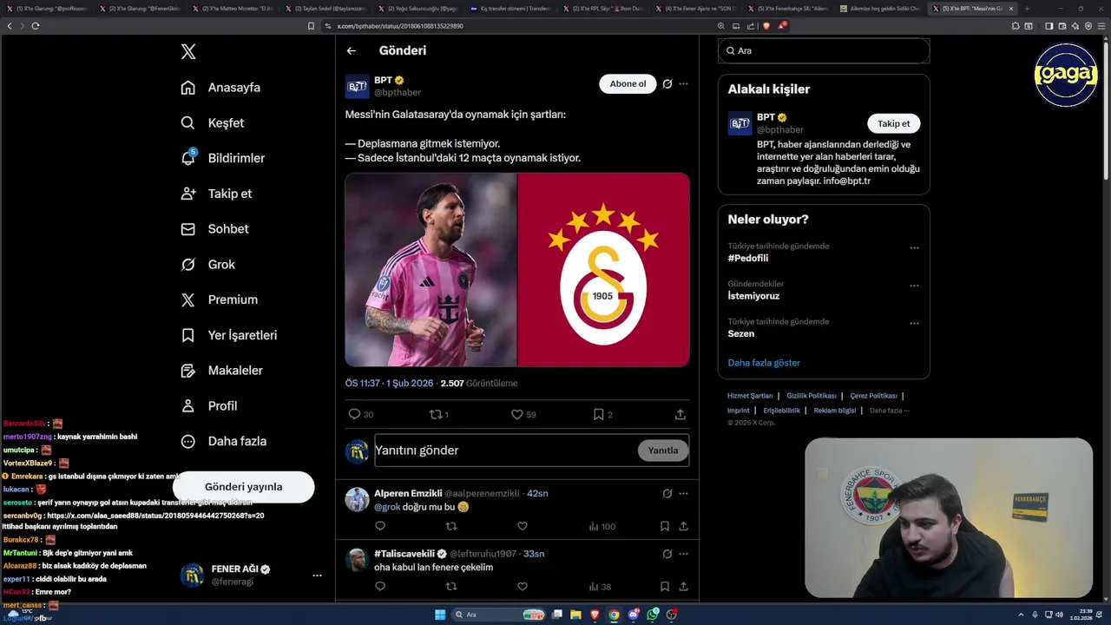The image size is (1111, 625).
Task: Close the X'te BPT active tab
Action: pyautogui.click(x=1011, y=9)
